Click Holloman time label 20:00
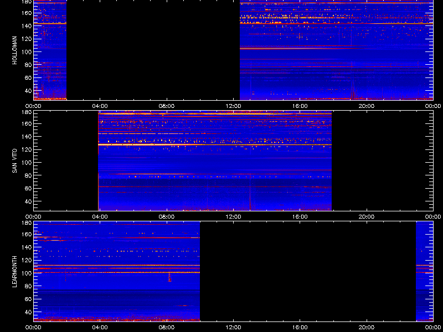The height and width of the screenshot is (332, 443). coord(367,106)
